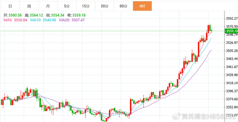The image size is (238, 122).
Task: Switch to 60分 interval tab
Action: pos(123,6)
